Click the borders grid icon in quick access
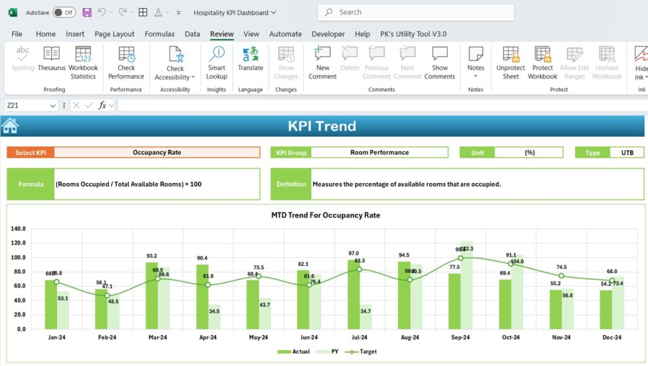Screen dimensions: 648x366 coord(143,13)
